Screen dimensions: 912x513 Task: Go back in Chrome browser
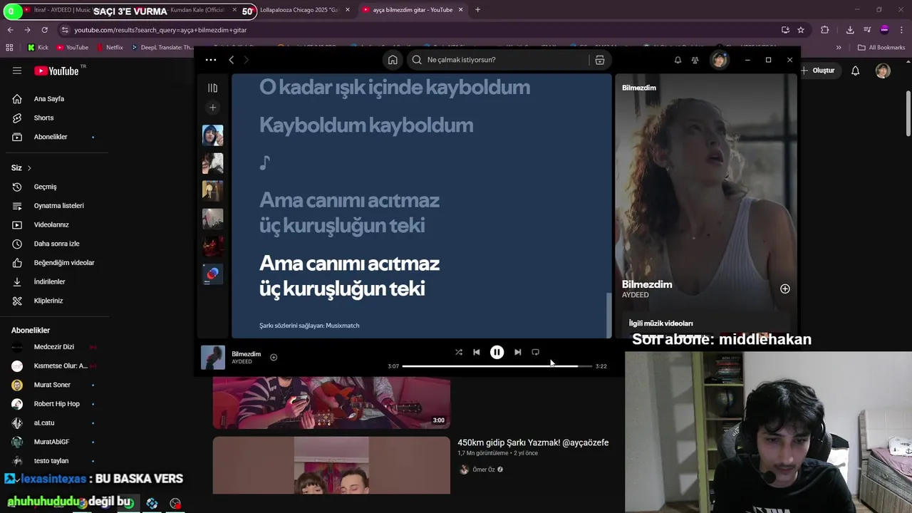(10, 30)
